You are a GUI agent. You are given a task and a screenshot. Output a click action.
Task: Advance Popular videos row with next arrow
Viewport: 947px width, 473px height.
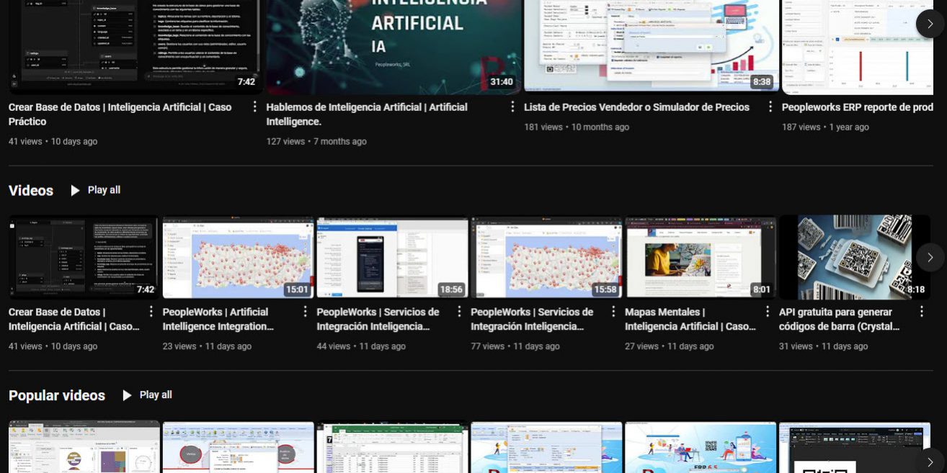click(x=930, y=461)
